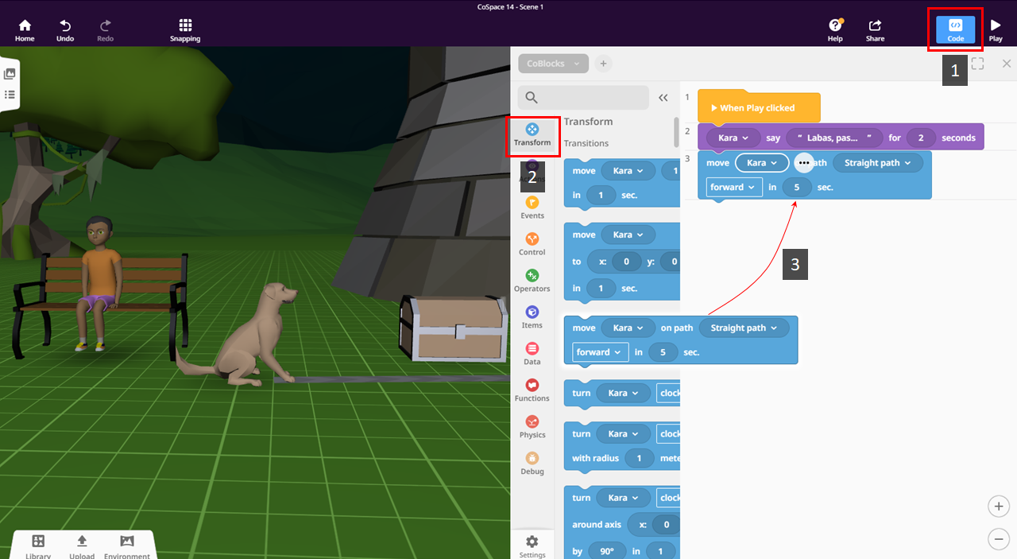Viewport: 1017px width, 559px height.
Task: Open the Debug block category
Action: 532,464
